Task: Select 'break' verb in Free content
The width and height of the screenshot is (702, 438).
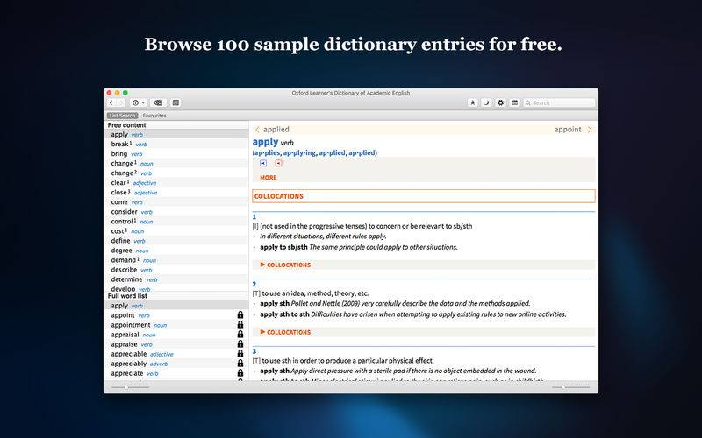Action: [x=176, y=144]
